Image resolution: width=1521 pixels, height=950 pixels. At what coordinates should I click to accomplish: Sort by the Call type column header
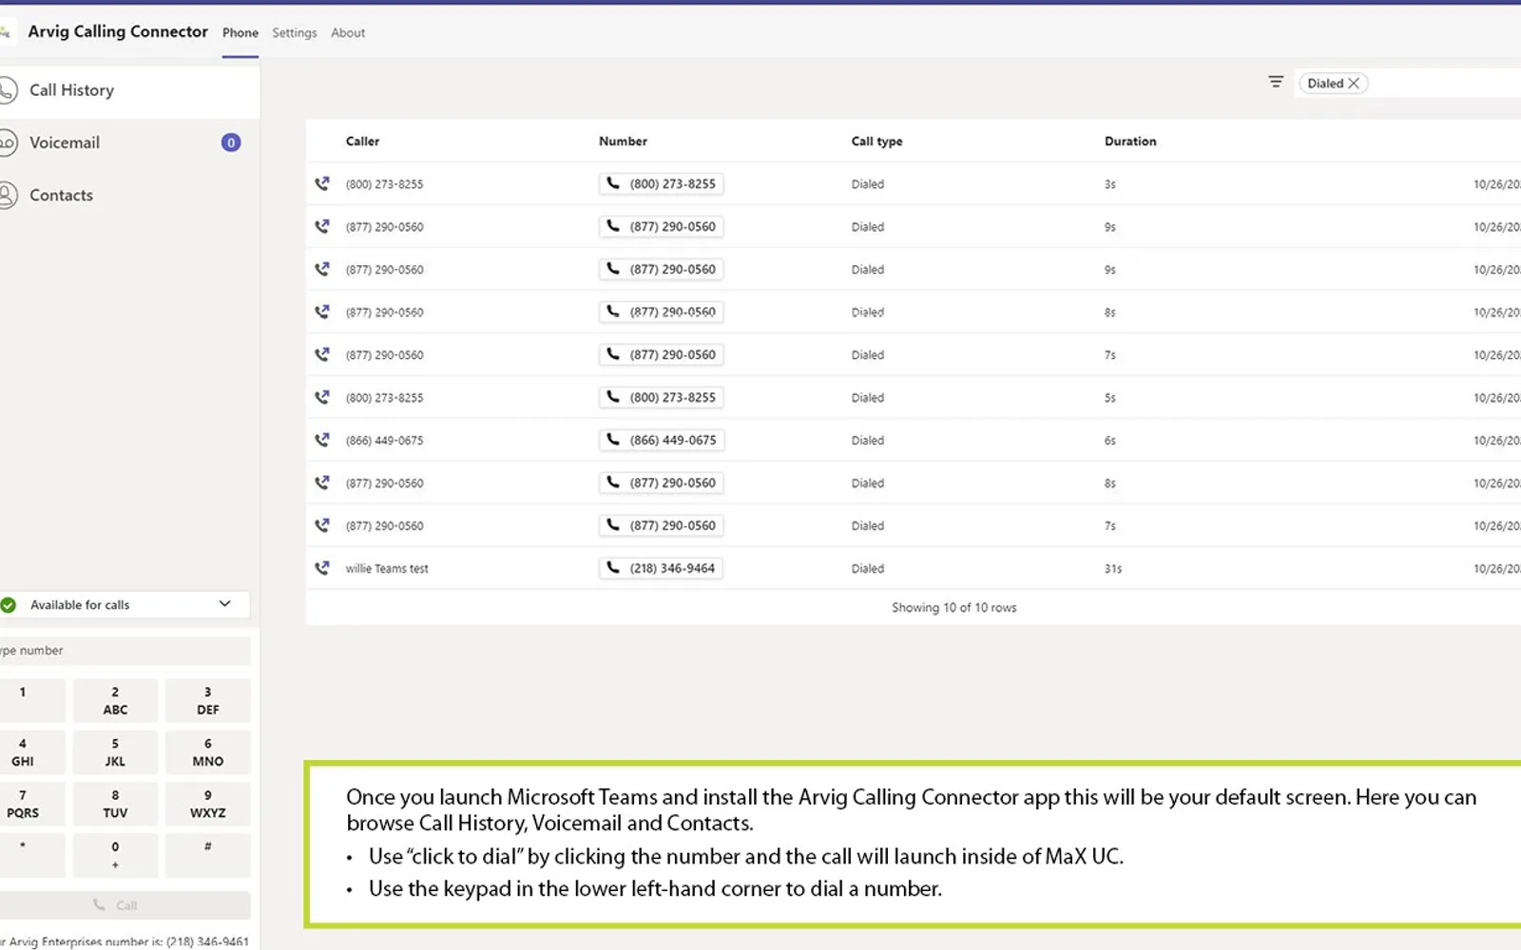click(876, 142)
